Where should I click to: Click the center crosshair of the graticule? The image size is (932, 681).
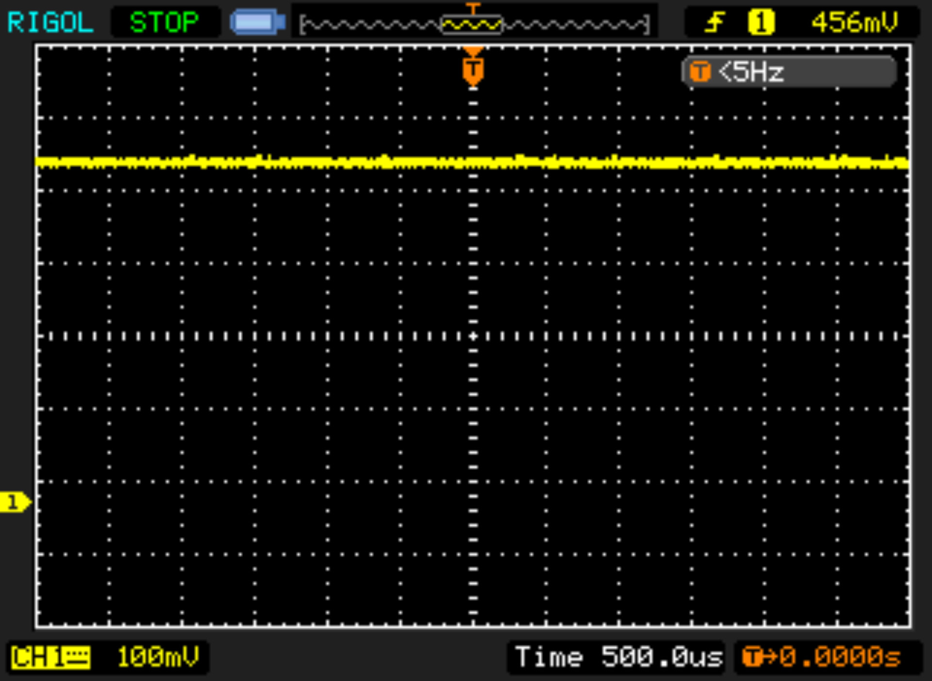[473, 336]
